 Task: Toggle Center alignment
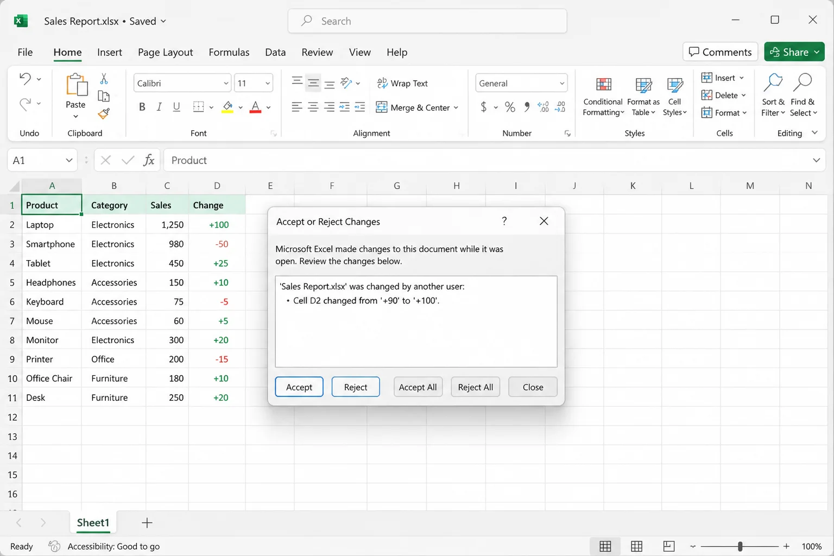pyautogui.click(x=313, y=107)
